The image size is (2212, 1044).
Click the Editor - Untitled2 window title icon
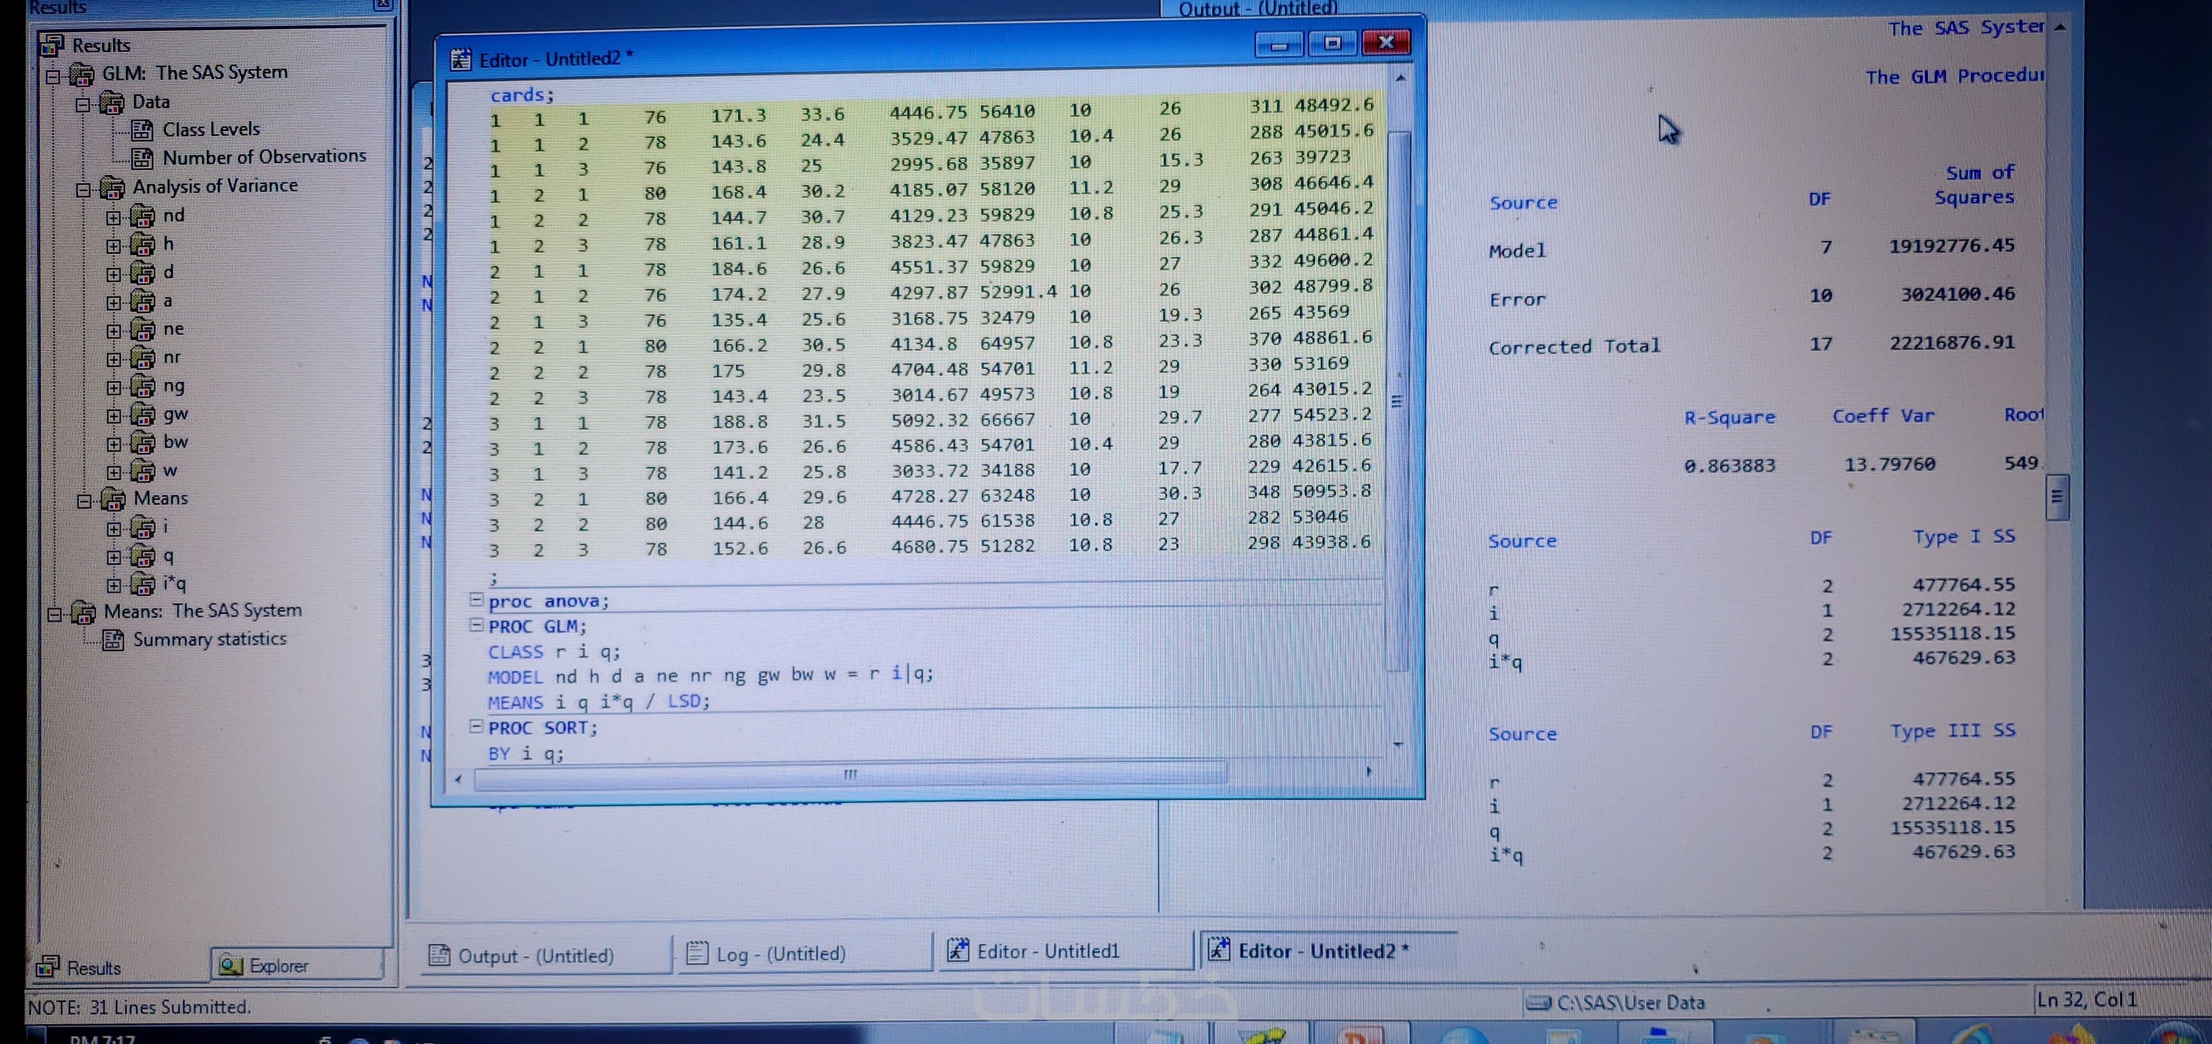[460, 59]
